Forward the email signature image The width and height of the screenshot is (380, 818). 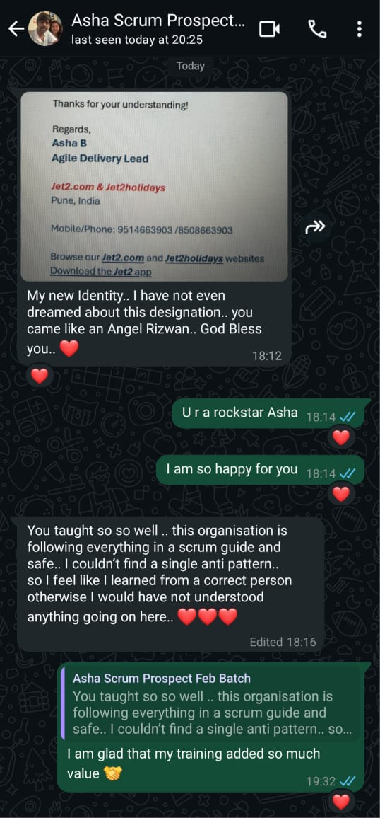[315, 226]
